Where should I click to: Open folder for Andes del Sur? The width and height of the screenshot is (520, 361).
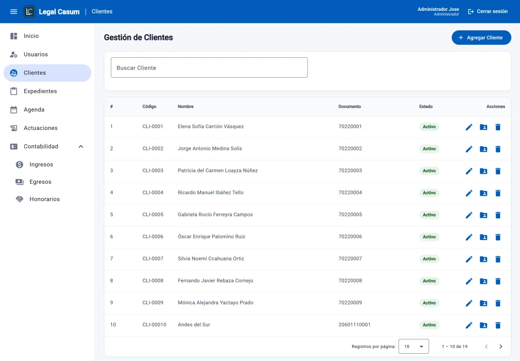click(x=483, y=325)
